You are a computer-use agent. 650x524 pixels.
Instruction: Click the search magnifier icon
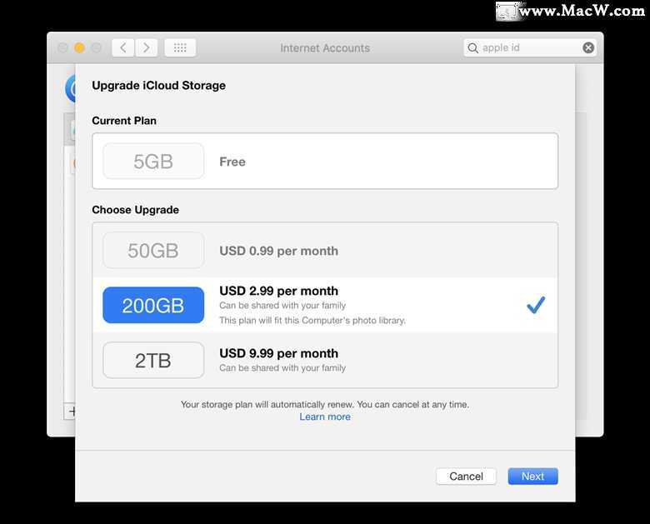click(472, 48)
